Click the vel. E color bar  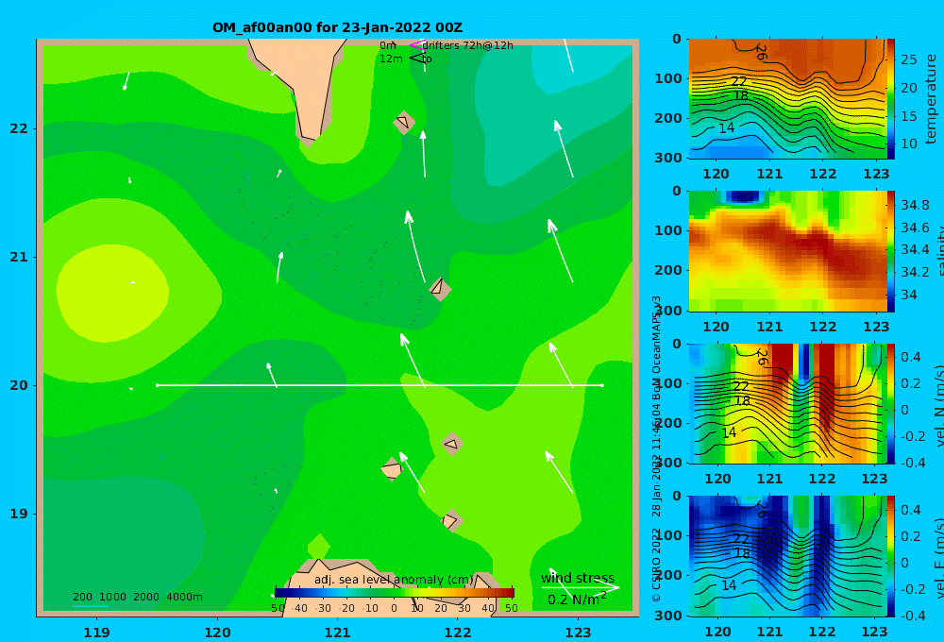(x=890, y=556)
